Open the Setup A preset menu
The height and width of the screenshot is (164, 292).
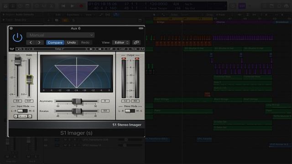point(60,49)
